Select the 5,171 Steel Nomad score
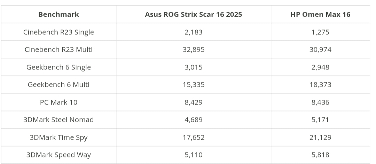Image resolution: width=376 pixels, height=164 pixels. [320, 120]
